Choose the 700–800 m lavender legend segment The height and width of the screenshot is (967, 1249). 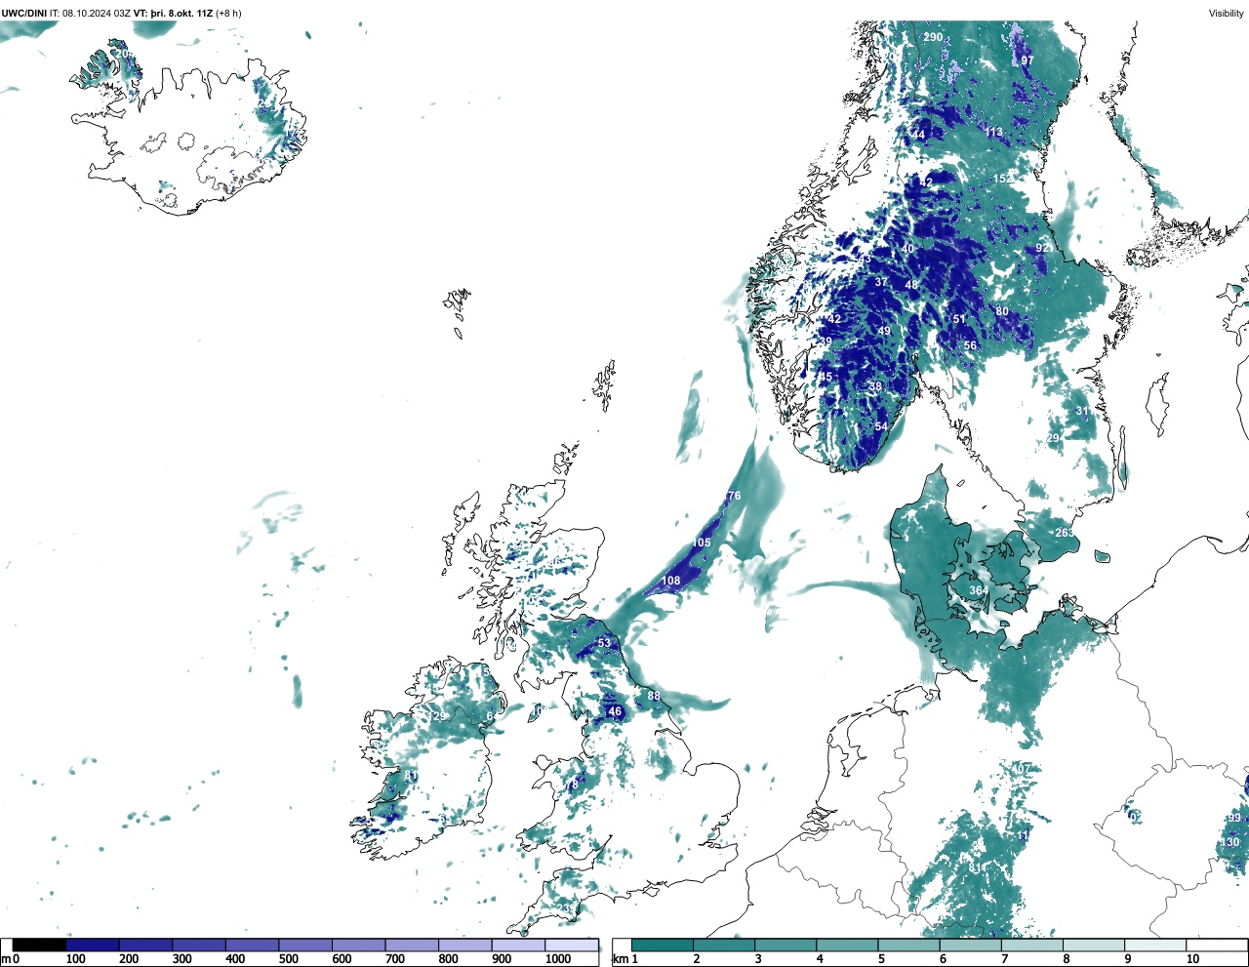pyautogui.click(x=412, y=945)
